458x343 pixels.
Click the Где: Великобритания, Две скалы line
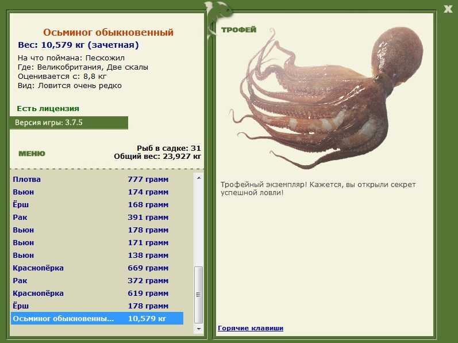[x=83, y=67]
